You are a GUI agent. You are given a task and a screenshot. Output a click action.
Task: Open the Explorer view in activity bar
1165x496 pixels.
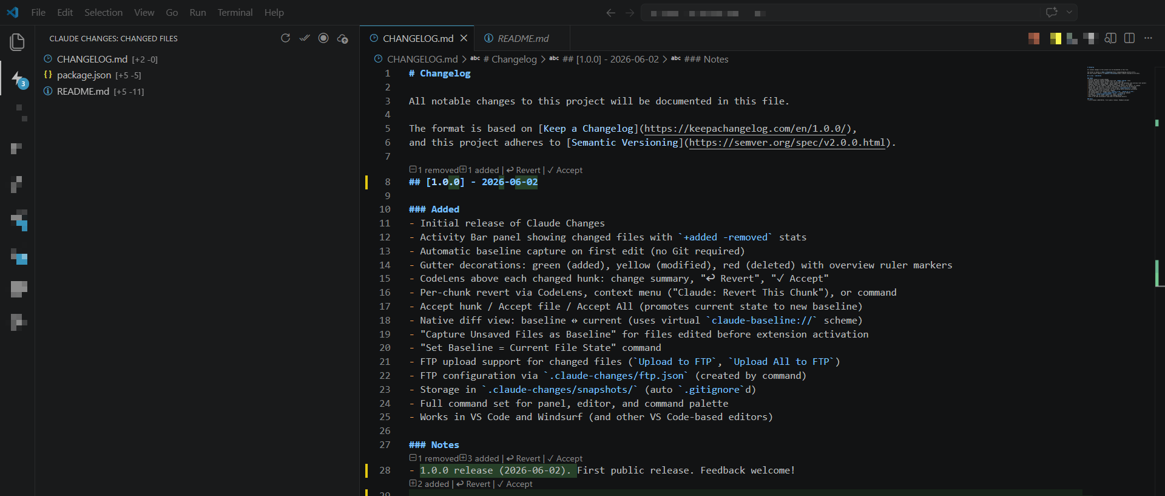click(17, 42)
